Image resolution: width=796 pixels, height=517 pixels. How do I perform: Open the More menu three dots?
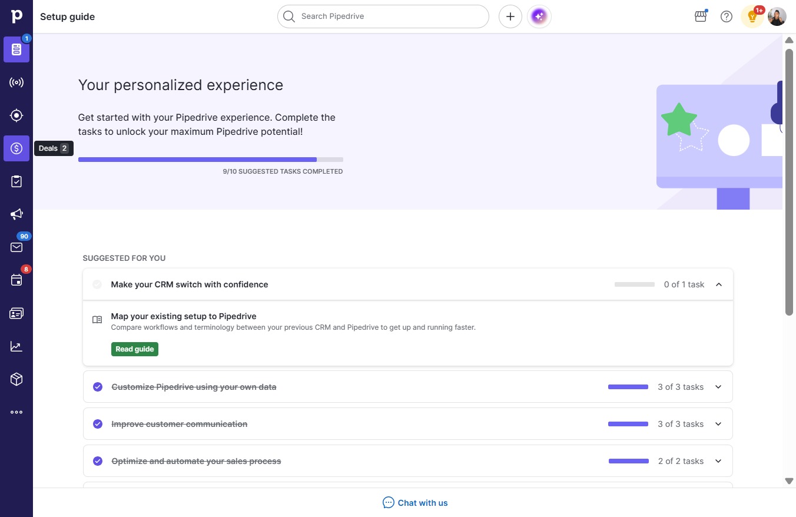tap(16, 412)
